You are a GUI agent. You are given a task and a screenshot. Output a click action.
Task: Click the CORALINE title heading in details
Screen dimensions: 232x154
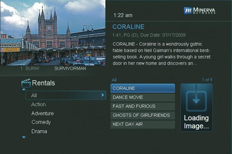point(128,27)
